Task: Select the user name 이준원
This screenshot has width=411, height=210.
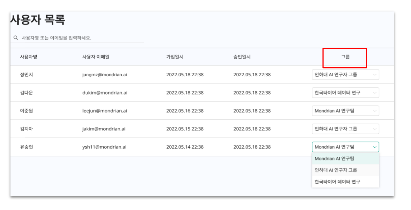Action: point(26,111)
